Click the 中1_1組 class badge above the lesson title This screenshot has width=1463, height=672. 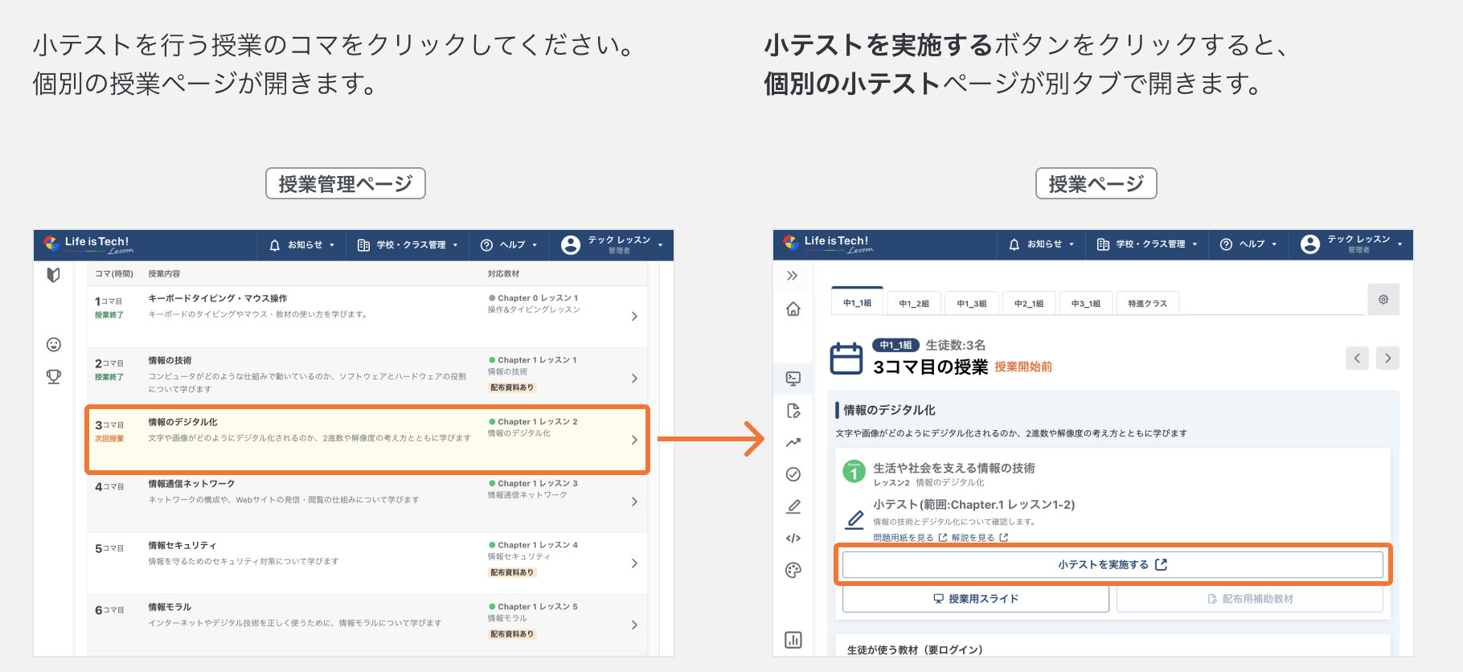point(895,345)
